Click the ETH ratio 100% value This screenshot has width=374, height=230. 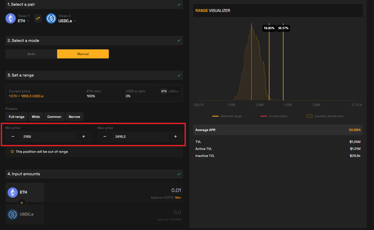tap(91, 96)
